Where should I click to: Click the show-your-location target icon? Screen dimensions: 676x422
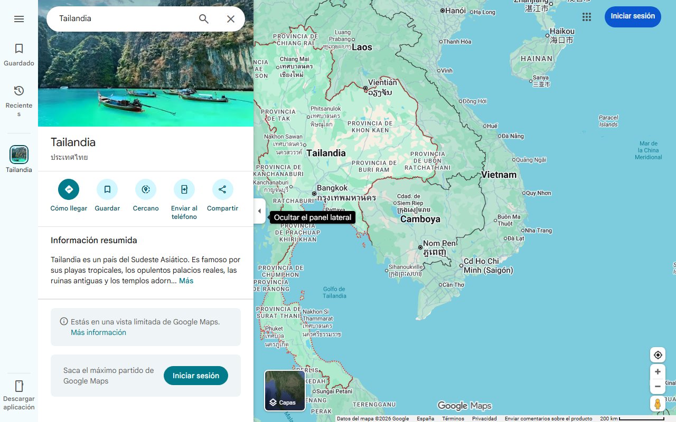657,354
